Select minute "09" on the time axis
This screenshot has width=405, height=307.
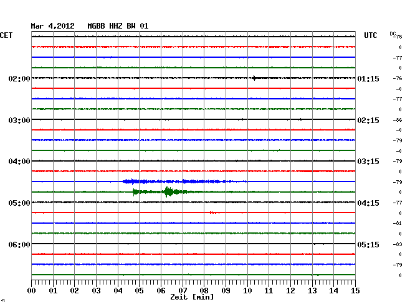226,290
